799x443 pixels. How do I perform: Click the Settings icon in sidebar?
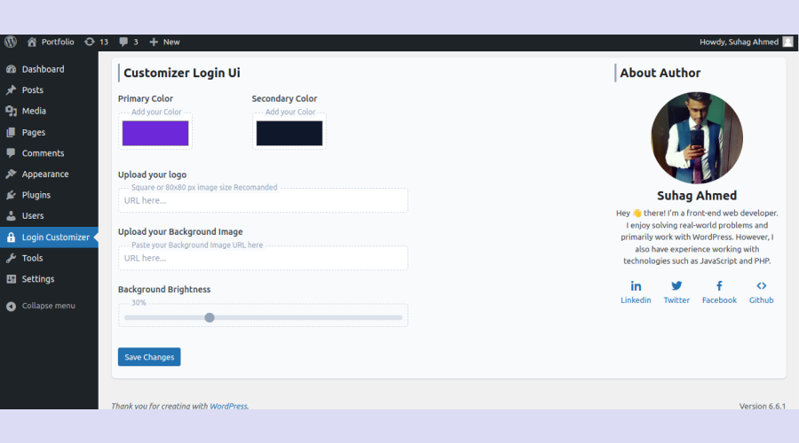(11, 279)
